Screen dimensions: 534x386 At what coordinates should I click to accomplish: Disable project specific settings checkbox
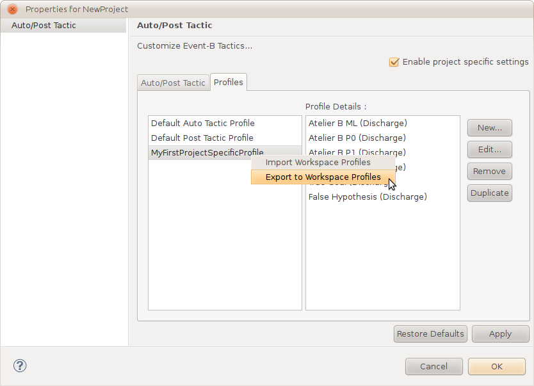[x=394, y=62]
